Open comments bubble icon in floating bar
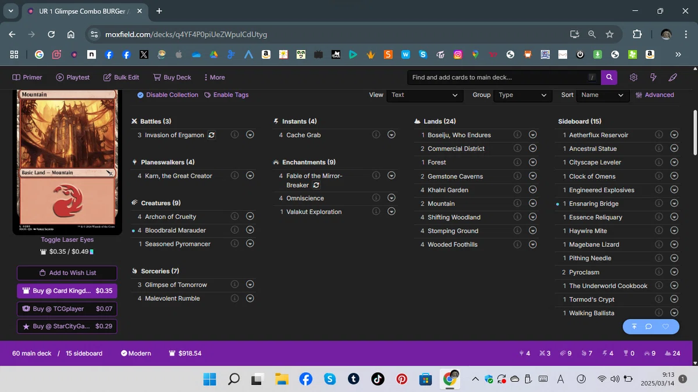 coord(649,327)
